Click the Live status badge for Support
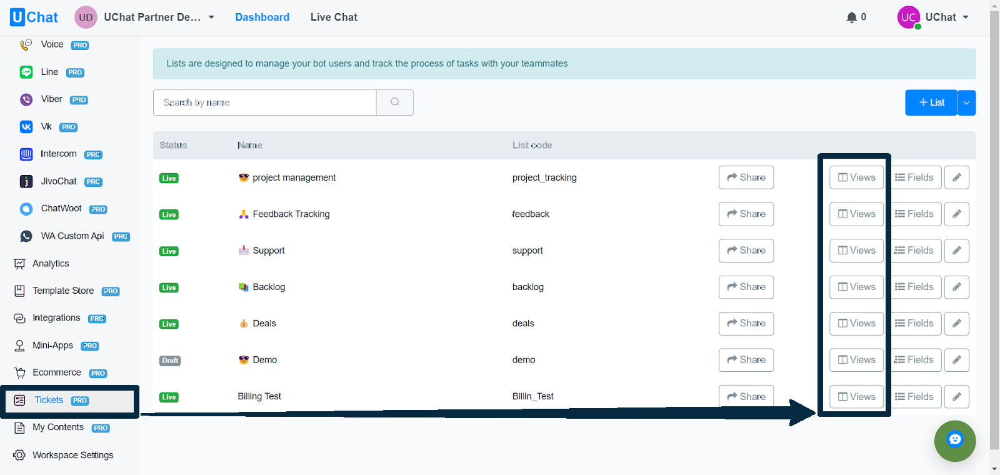Screen dimensions: 1000x475 [x=169, y=251]
